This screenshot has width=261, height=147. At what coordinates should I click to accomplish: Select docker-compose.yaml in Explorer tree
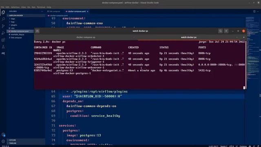pos(20,31)
